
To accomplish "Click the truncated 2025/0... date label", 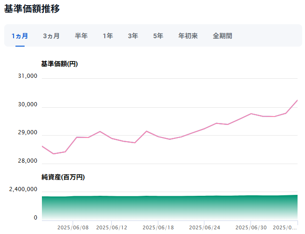I will (x=285, y=227).
